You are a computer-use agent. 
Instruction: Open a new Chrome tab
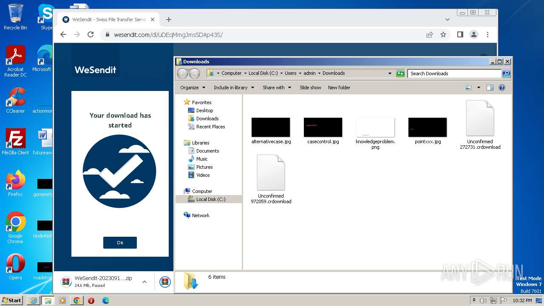click(169, 20)
